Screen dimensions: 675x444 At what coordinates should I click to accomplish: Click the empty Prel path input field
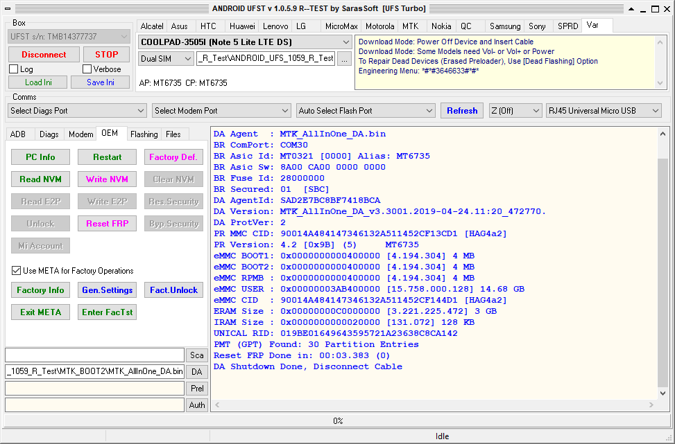click(95, 389)
